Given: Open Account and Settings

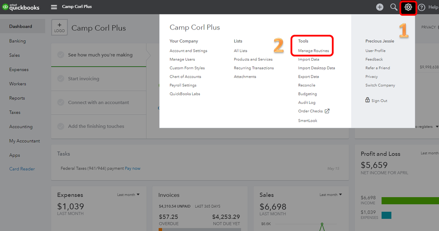Looking at the screenshot, I should [189, 51].
